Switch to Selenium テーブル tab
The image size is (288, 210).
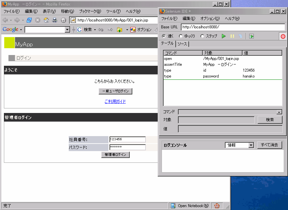coord(167,43)
